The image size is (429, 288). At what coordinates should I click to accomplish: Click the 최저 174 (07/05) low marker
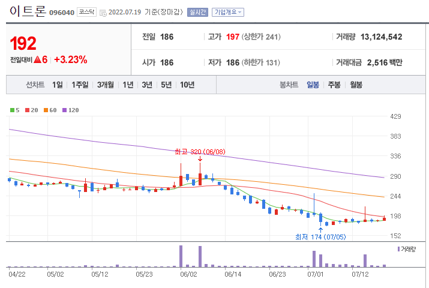tap(320, 237)
